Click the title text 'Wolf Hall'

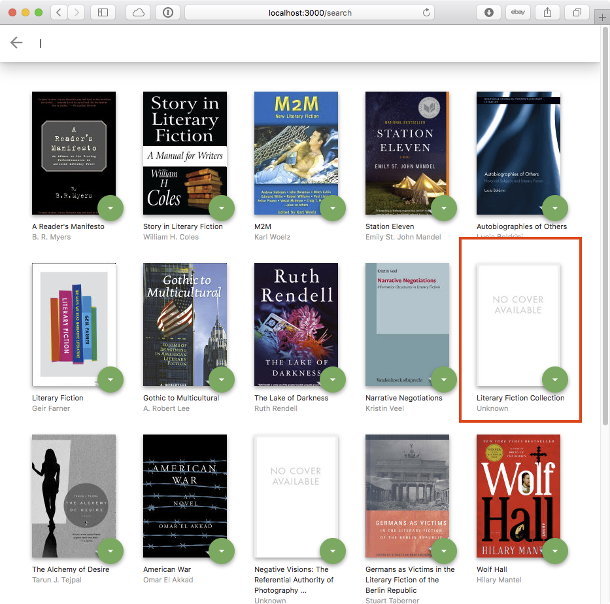click(x=492, y=569)
